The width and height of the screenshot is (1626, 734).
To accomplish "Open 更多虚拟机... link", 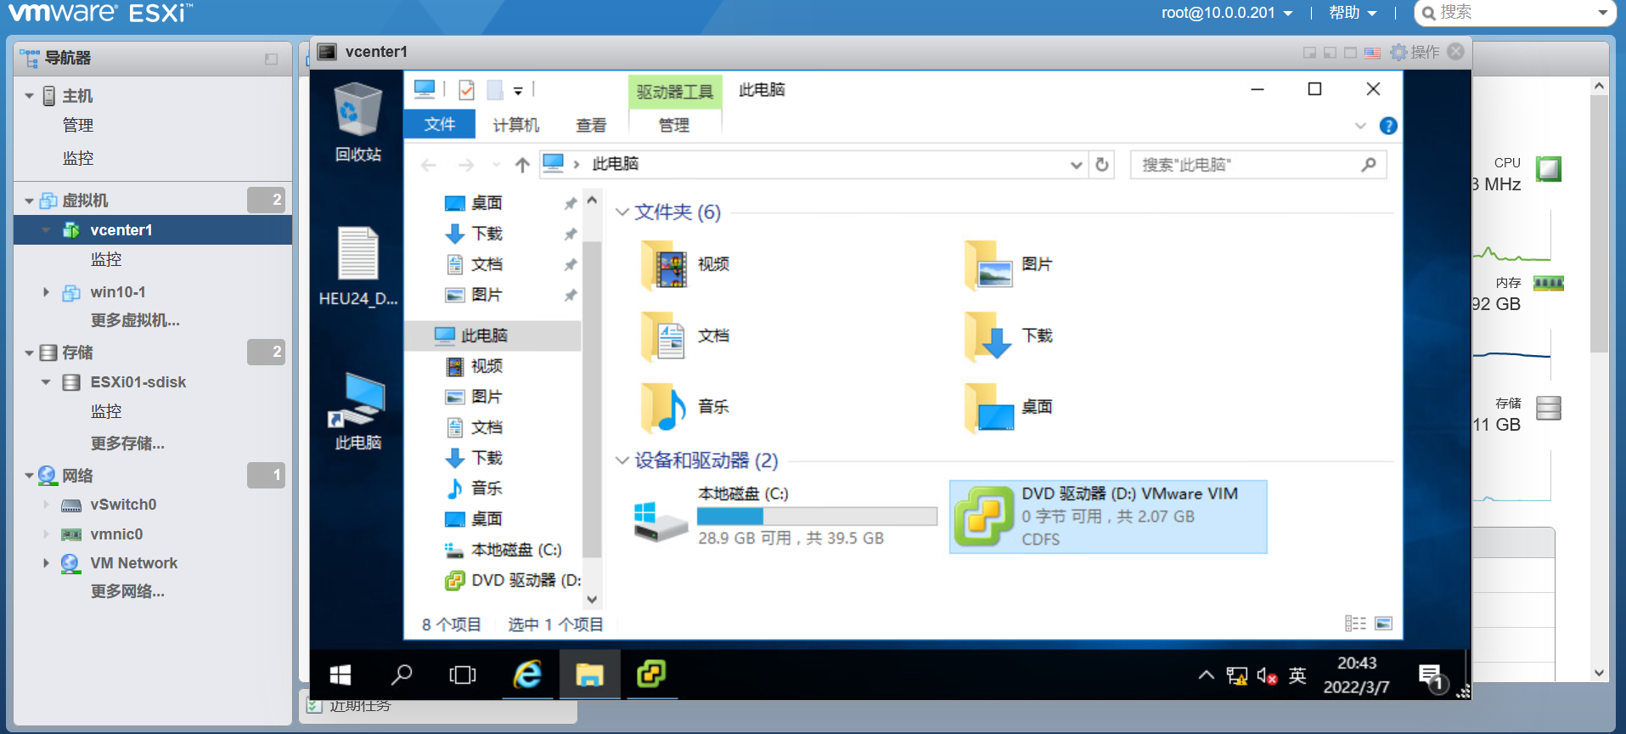I will 135,320.
